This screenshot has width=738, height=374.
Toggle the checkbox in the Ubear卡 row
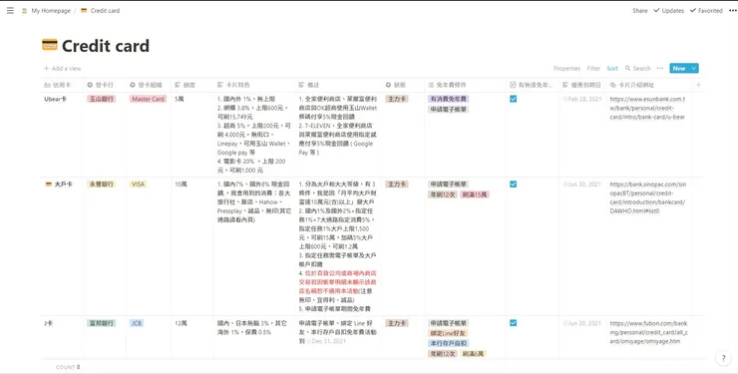[x=513, y=99]
